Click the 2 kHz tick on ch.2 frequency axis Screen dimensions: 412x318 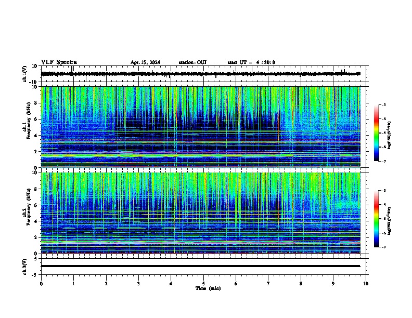click(36, 237)
